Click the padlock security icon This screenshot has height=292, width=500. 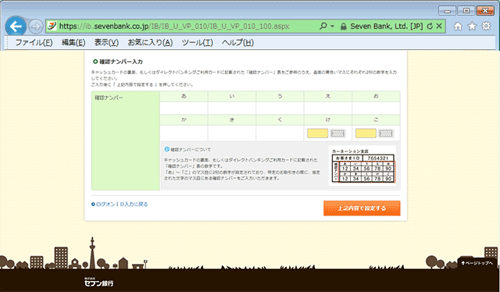(343, 27)
